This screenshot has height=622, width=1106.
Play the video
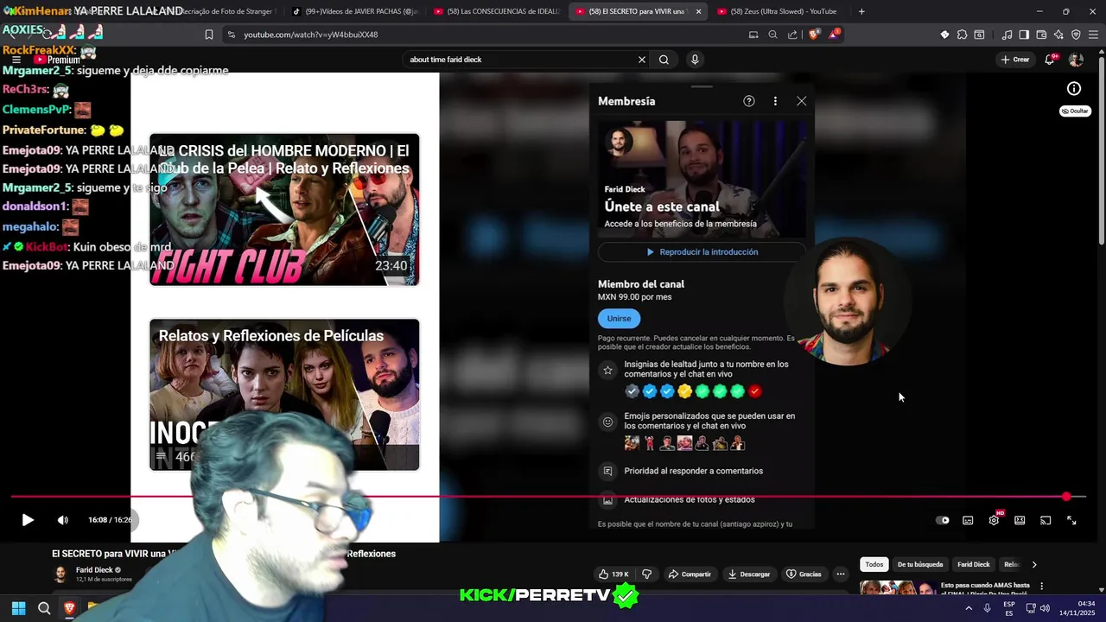(x=28, y=520)
